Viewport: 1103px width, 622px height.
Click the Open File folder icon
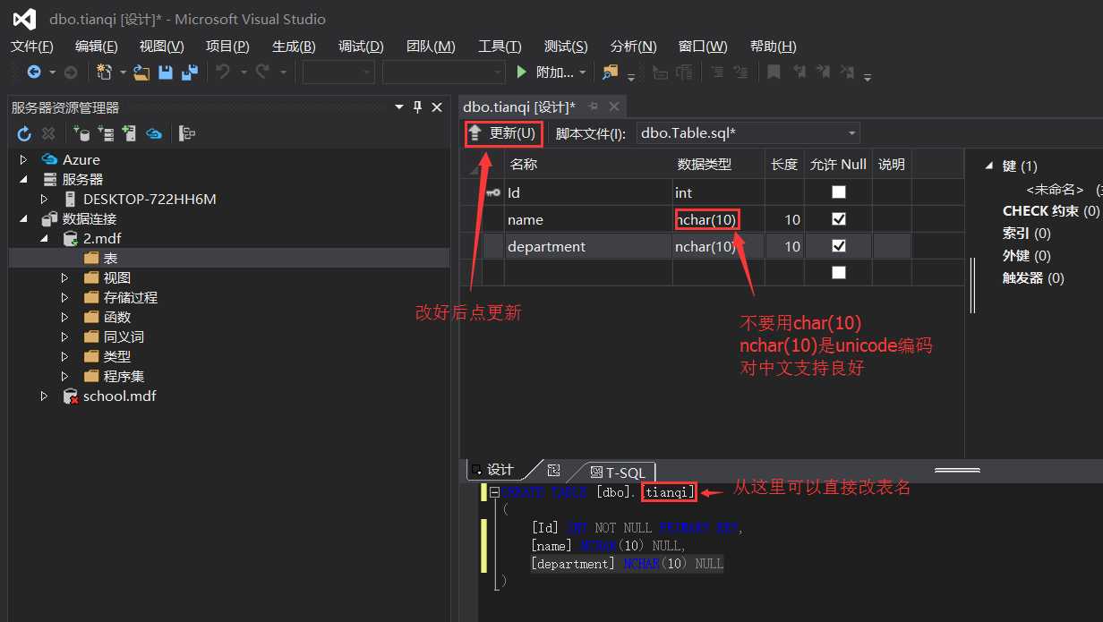pos(141,72)
